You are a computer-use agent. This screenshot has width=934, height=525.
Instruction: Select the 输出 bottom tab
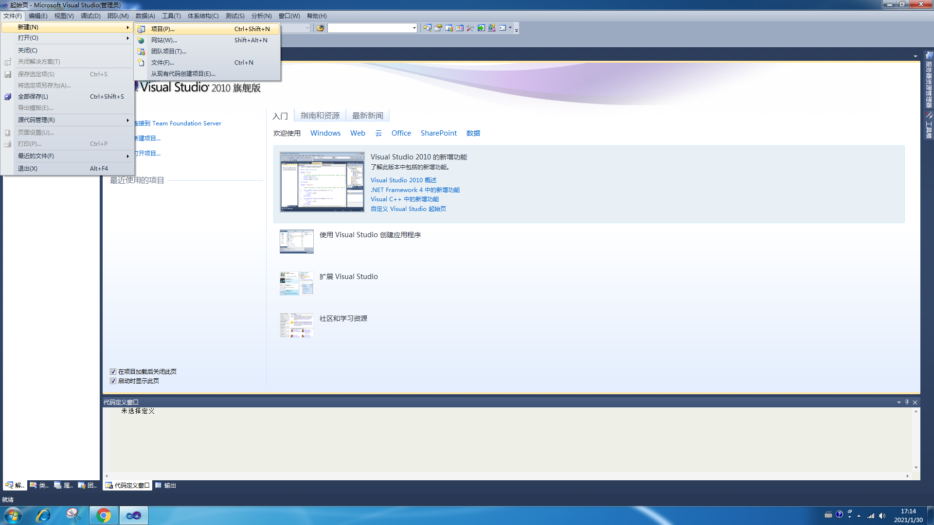click(x=165, y=485)
